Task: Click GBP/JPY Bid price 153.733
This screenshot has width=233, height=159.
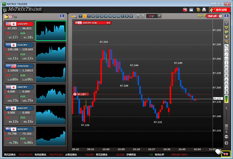Action: (x=12, y=98)
